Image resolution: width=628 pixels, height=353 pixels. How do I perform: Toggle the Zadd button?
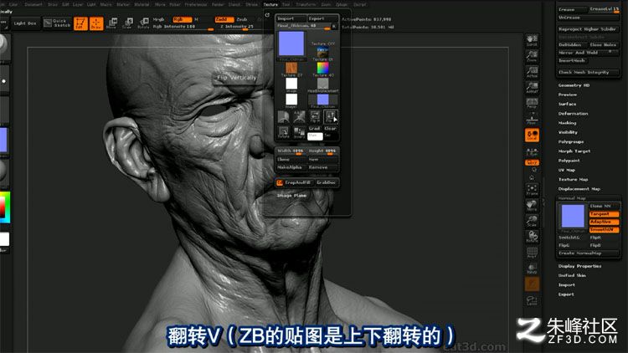click(x=224, y=19)
